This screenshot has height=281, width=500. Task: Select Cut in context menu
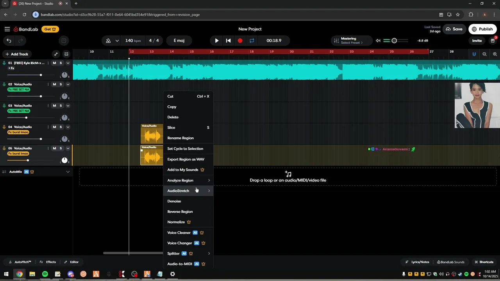tap(188, 96)
